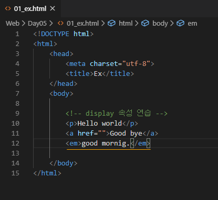Screen dimensions: 218x200
Task: Click the opening '<em>' tag
Action: pos(74,143)
